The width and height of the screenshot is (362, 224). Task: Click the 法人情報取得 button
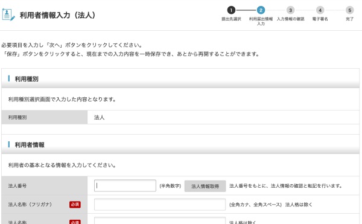tap(205, 186)
